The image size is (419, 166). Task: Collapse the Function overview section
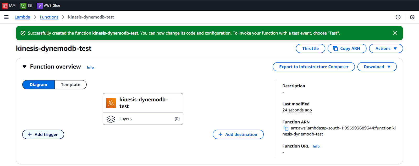(x=25, y=67)
